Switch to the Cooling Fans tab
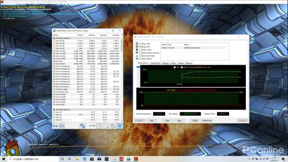This screenshot has height=162, width=288. pyautogui.click(x=155, y=63)
